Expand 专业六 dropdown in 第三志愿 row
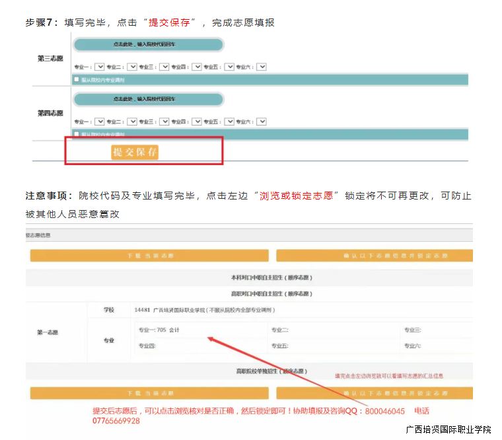 (x=262, y=67)
